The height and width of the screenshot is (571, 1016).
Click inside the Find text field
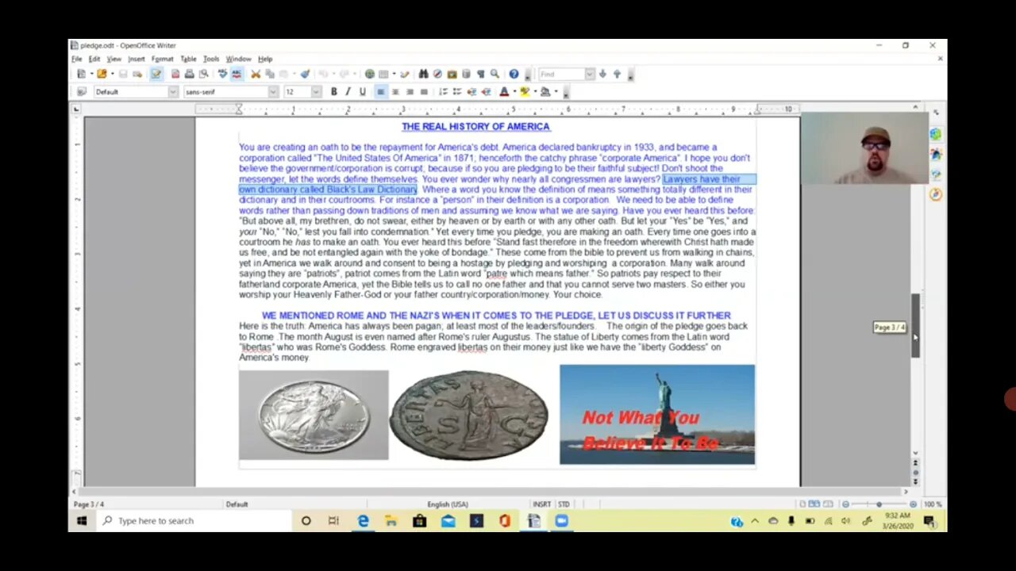[x=562, y=74]
